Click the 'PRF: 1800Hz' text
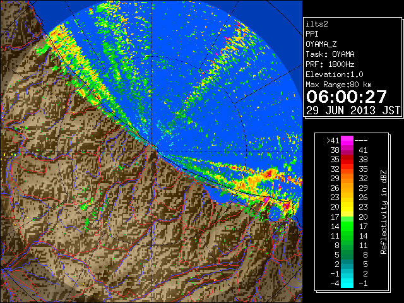The height and width of the screenshot is (303, 404). click(x=330, y=64)
